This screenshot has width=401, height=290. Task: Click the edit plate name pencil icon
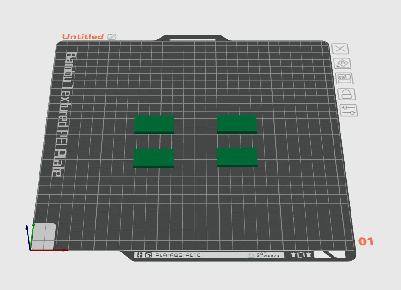tap(112, 37)
